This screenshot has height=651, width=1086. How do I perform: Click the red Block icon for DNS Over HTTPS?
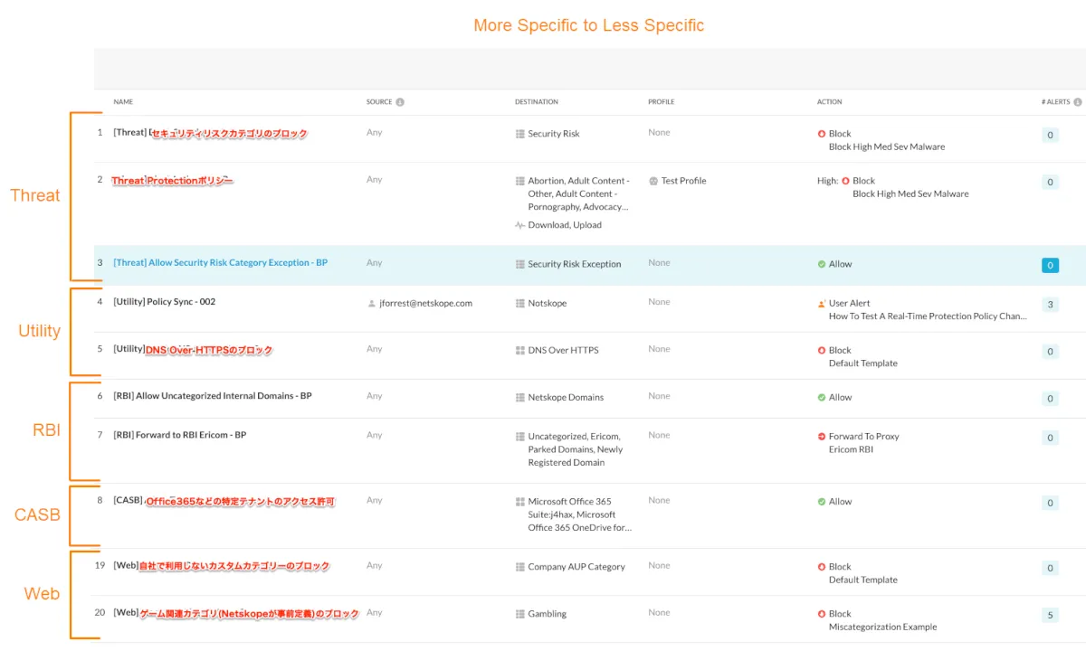[x=822, y=351]
